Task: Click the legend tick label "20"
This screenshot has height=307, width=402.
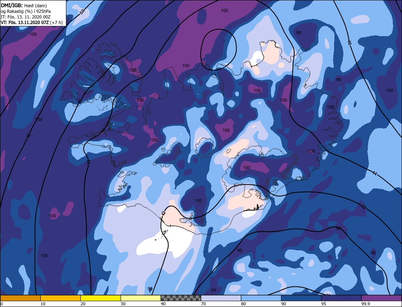Action: [83, 304]
